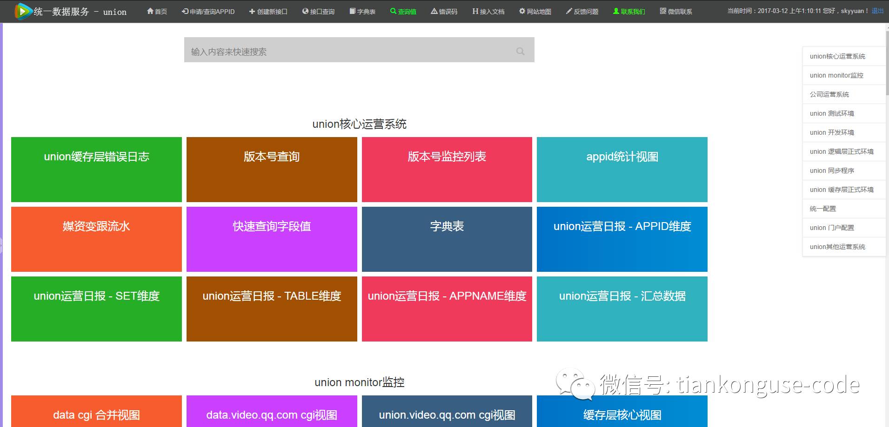
Task: Jump to 公司运营系统 in side list
Action: pyautogui.click(x=844, y=94)
